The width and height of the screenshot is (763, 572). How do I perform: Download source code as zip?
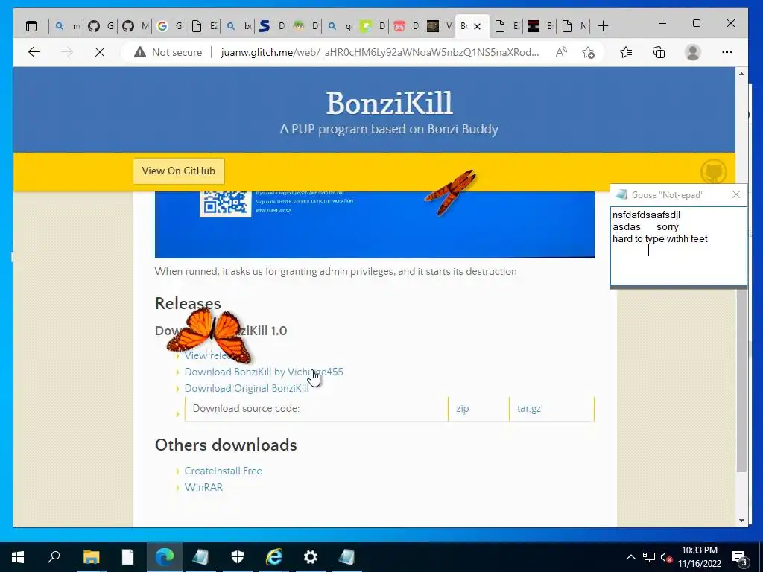[462, 409]
